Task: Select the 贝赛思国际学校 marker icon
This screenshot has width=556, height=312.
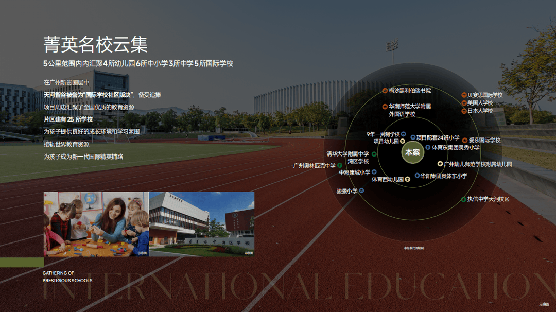Action: pyautogui.click(x=464, y=95)
